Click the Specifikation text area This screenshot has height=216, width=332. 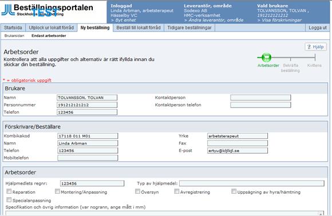click(165, 213)
